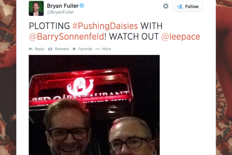
Task: Open the attached restaurant selfie photo
Action: click(x=94, y=105)
